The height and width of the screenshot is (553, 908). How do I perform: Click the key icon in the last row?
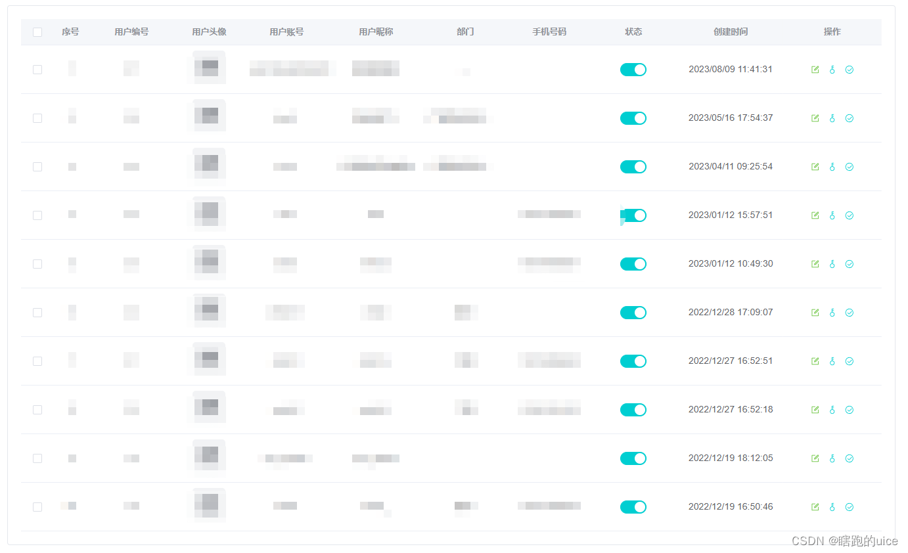tap(832, 506)
